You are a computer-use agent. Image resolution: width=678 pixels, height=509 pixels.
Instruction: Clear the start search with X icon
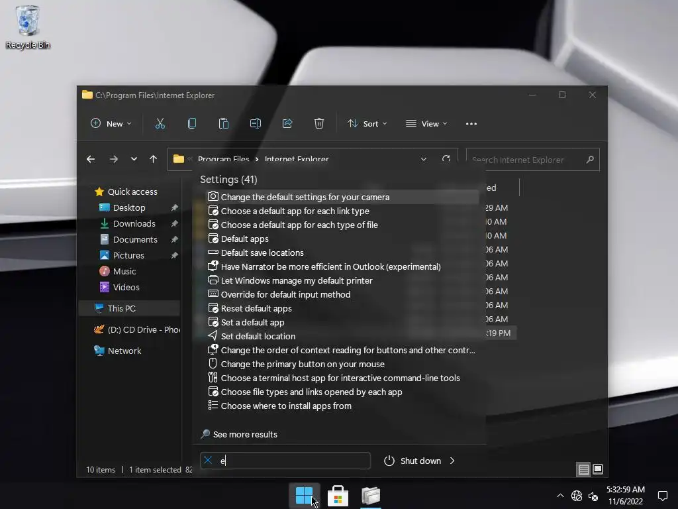point(208,461)
